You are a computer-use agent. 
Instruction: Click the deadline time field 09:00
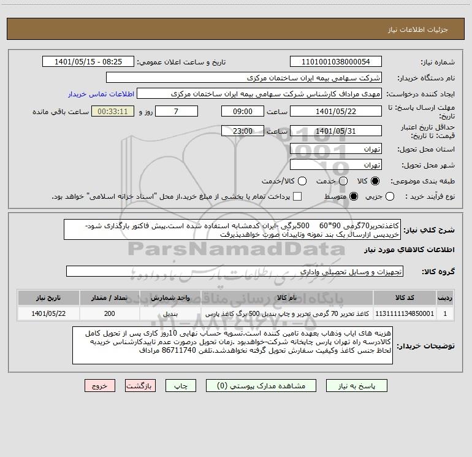[243, 112]
